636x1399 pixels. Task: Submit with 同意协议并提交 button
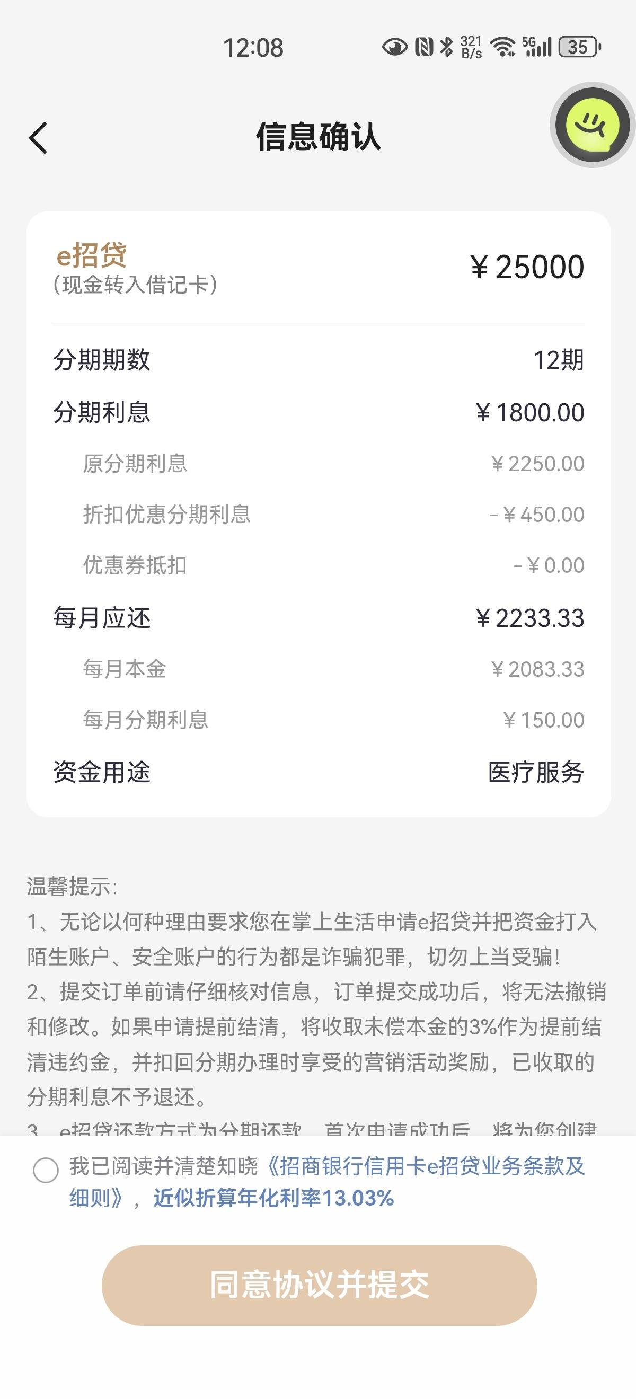[x=320, y=1285]
